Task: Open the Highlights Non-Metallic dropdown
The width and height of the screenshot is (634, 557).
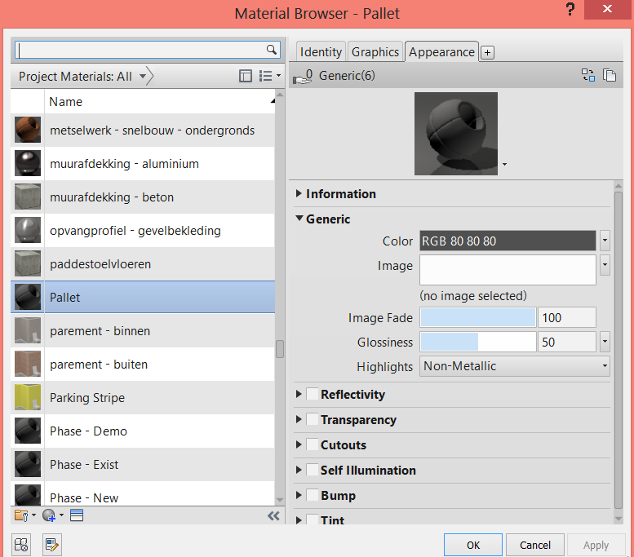Action: 514,367
